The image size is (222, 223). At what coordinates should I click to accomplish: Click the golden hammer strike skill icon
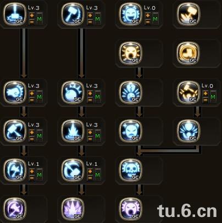(188, 14)
